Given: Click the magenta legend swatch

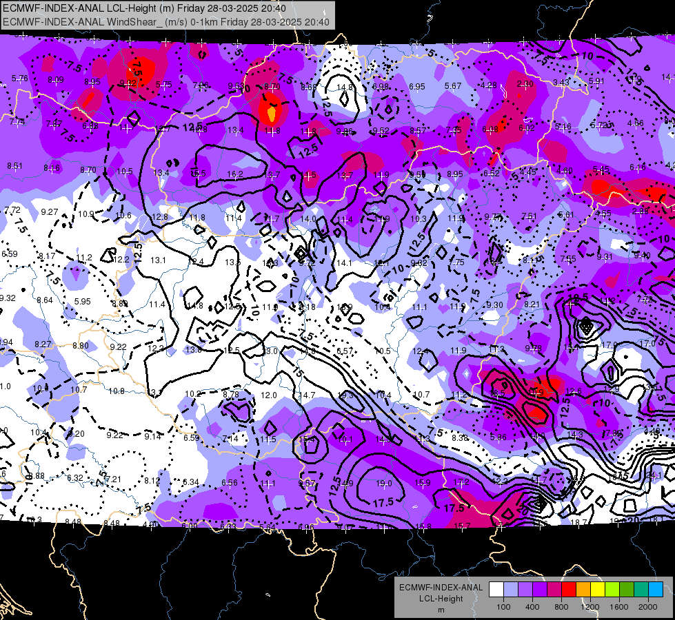Looking at the screenshot, I should click(554, 590).
